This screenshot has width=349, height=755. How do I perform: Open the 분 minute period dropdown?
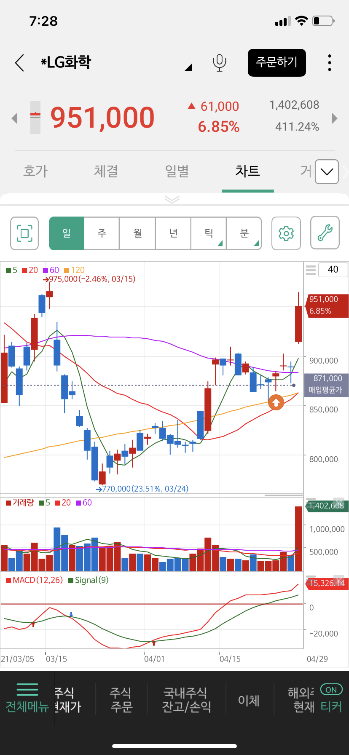click(x=244, y=233)
